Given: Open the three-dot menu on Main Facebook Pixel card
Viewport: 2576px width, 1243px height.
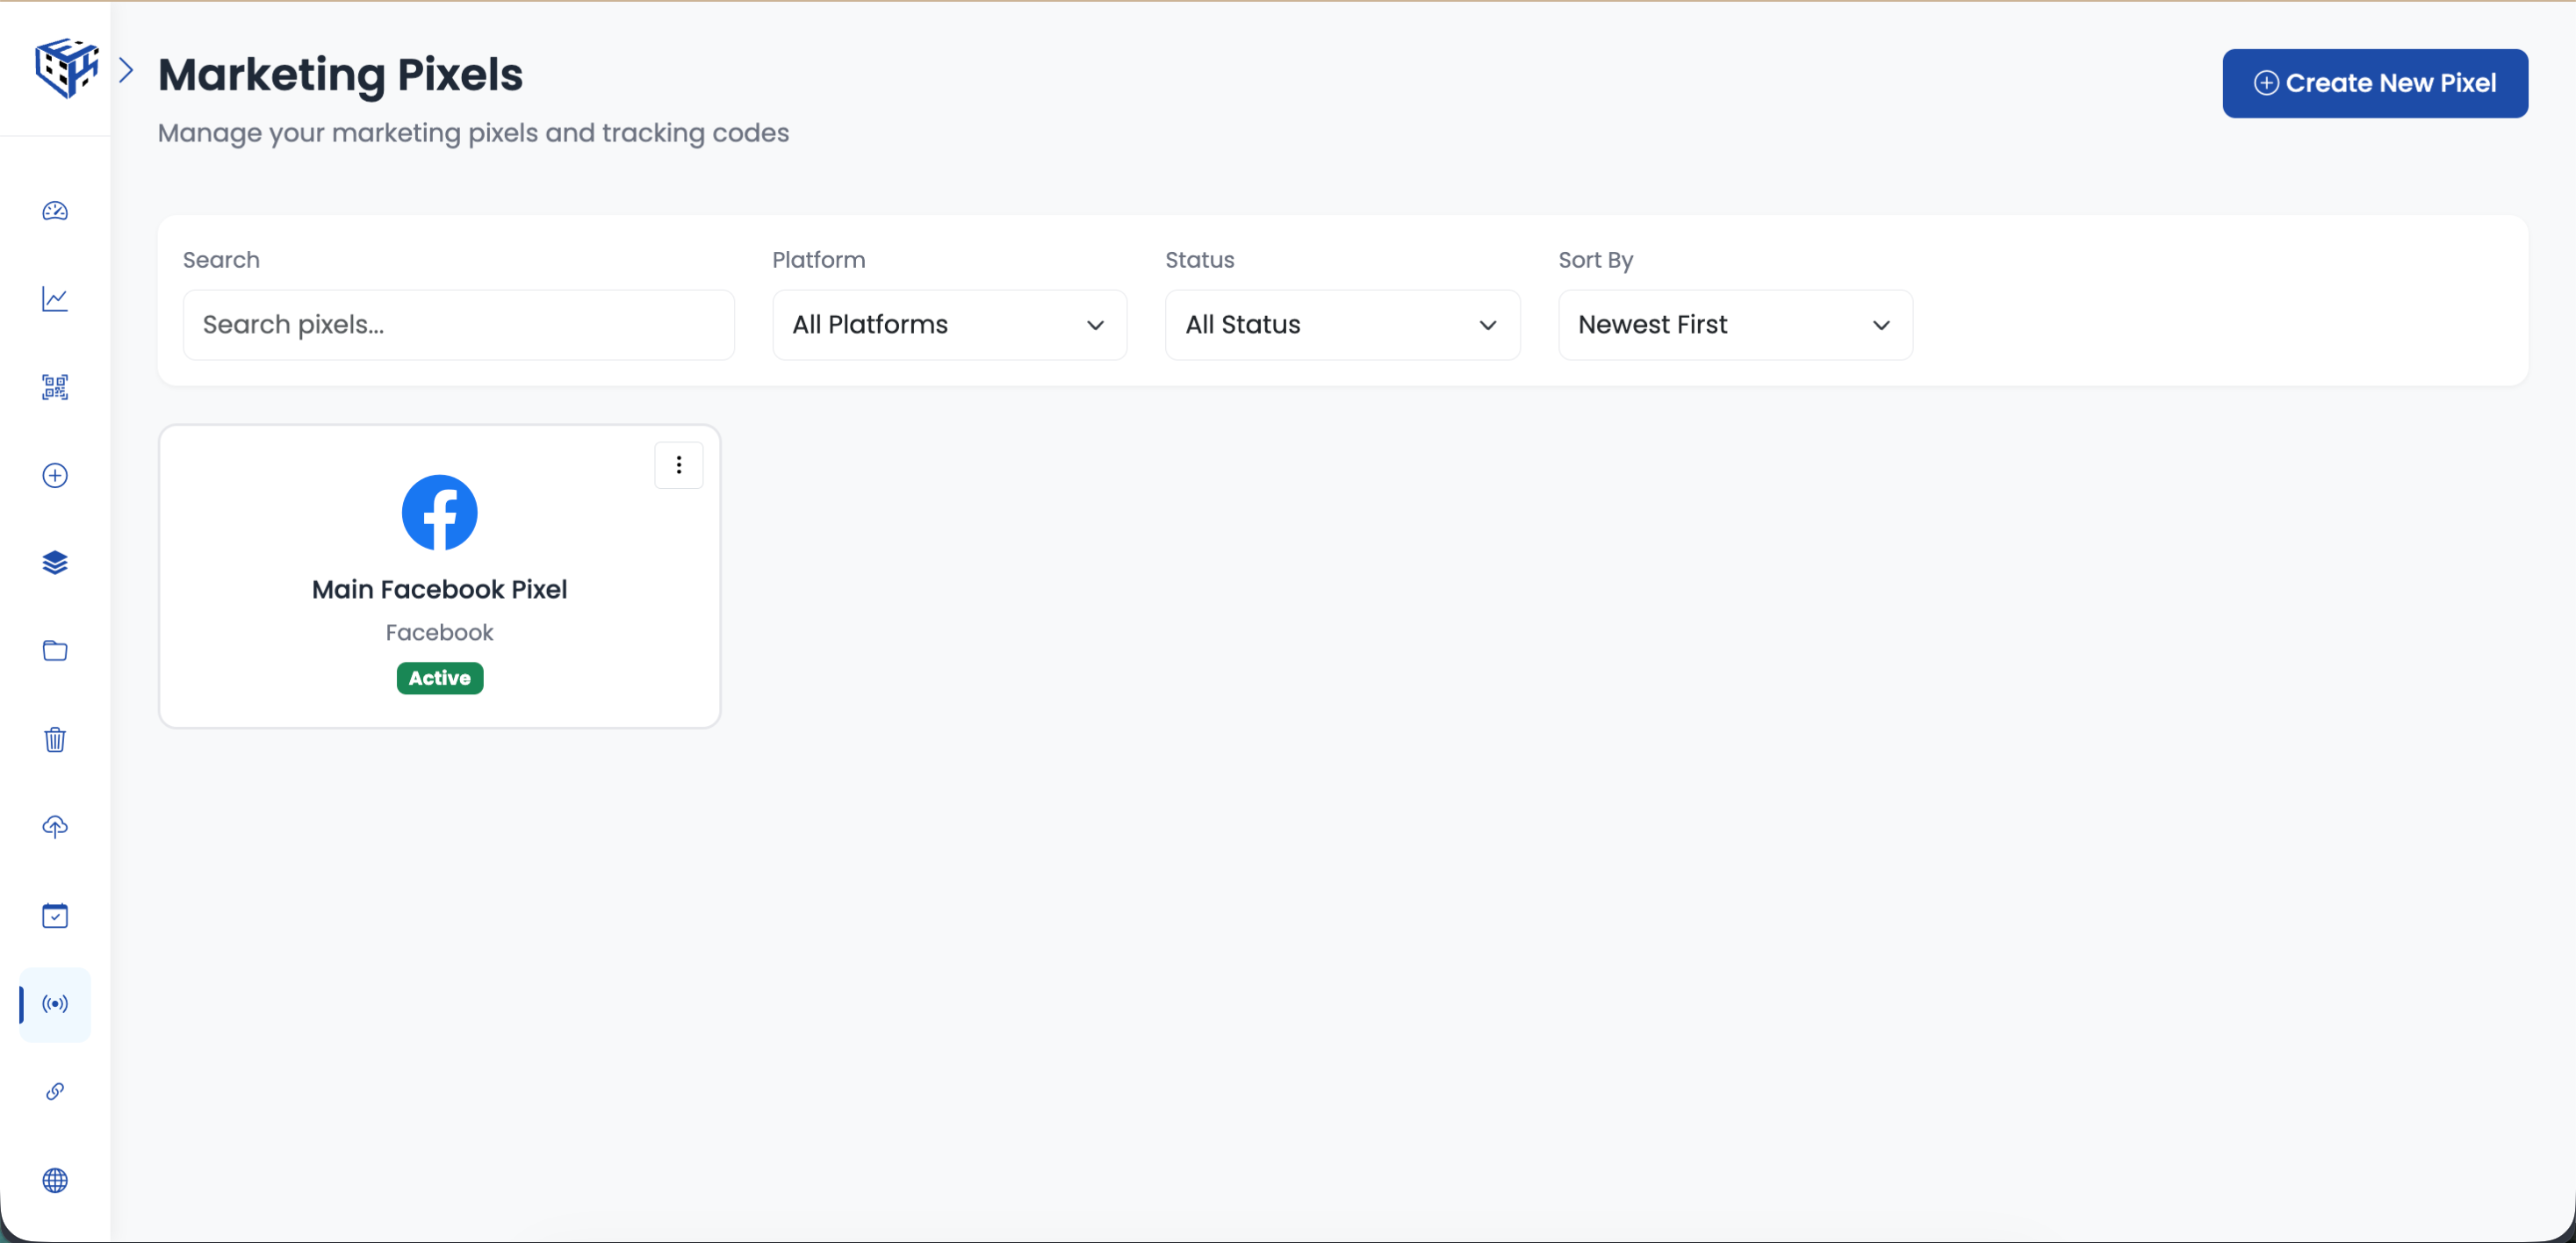Looking at the screenshot, I should (x=679, y=464).
